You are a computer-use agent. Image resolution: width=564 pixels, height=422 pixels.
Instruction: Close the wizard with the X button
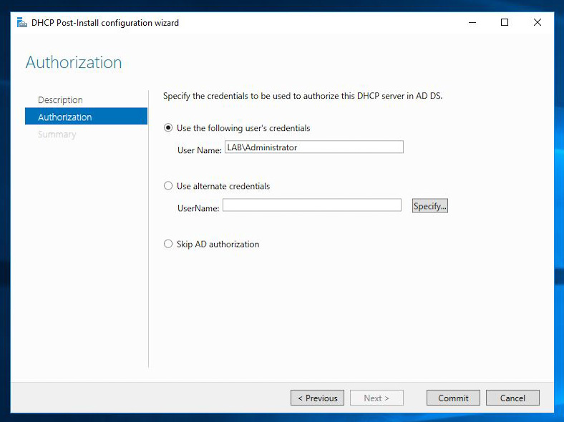pyautogui.click(x=538, y=22)
